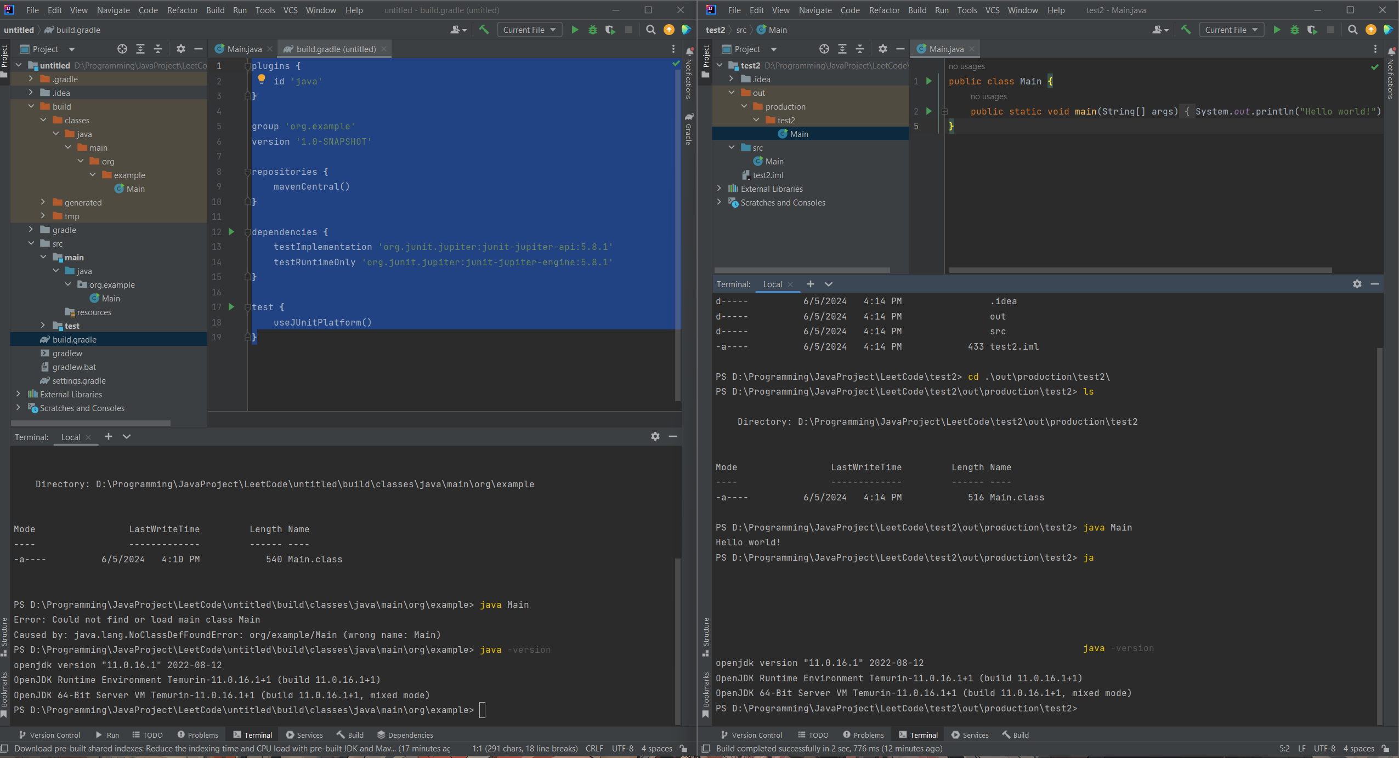This screenshot has width=1399, height=758.
Task: Click horizontal scrollbar of untitled Project tree
Action: (90, 423)
